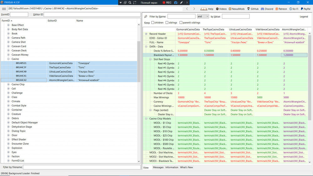Toggle the Keep siblings checkbox

click(167, 23)
